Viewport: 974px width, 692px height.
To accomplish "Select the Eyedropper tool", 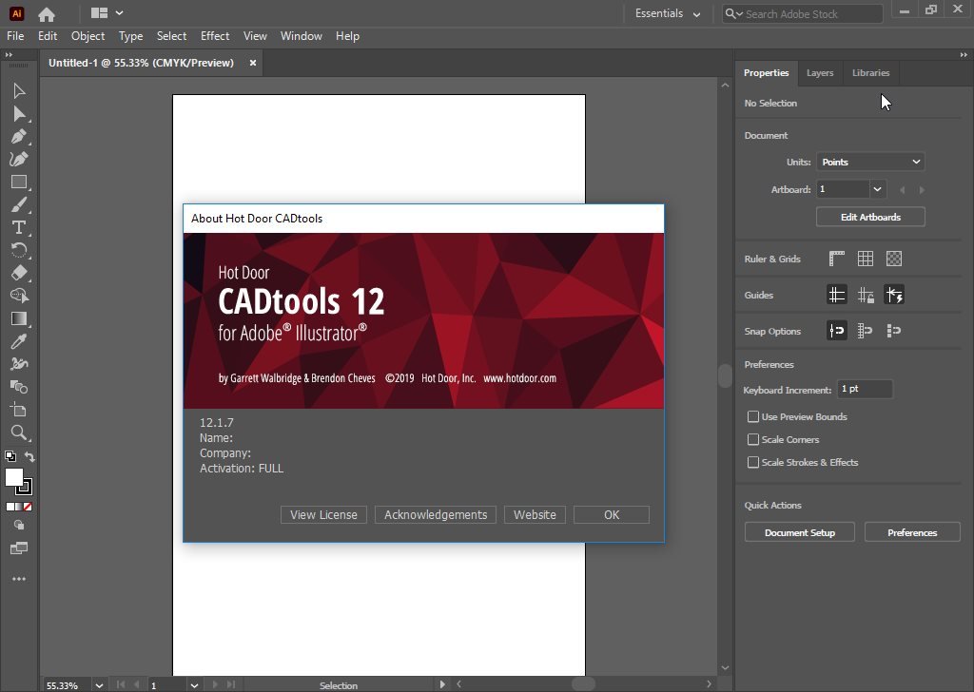I will (19, 341).
